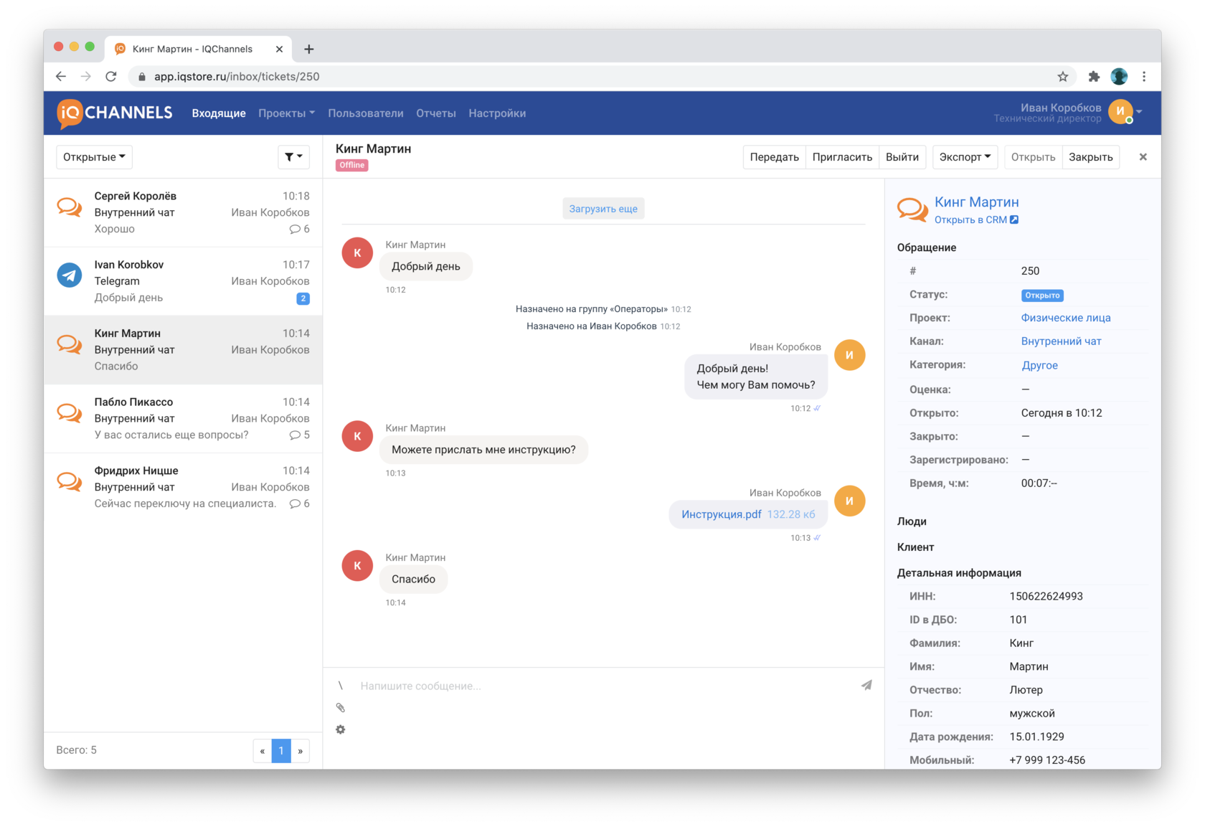The height and width of the screenshot is (827, 1205).
Task: Click the ИНН value 150622624993
Action: 1046,596
